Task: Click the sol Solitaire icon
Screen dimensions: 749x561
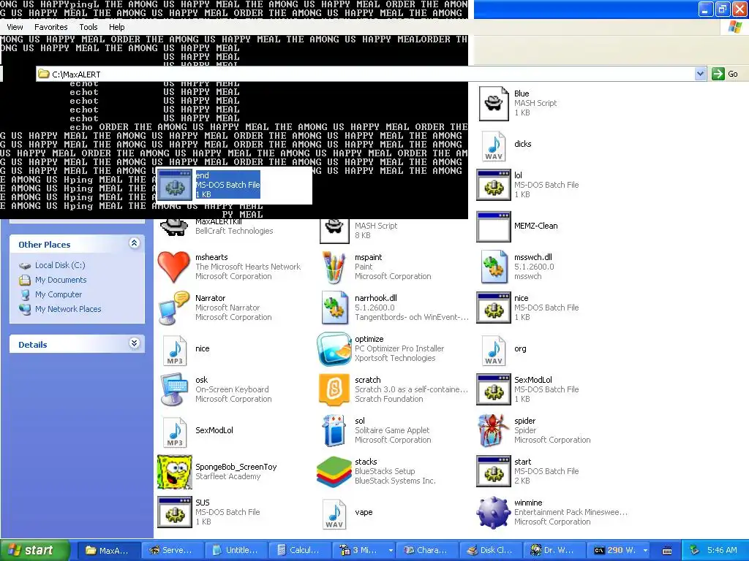Action: (x=334, y=430)
